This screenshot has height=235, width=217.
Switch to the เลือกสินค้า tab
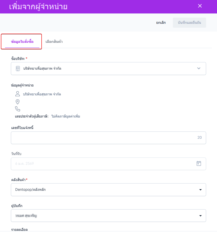click(x=54, y=41)
